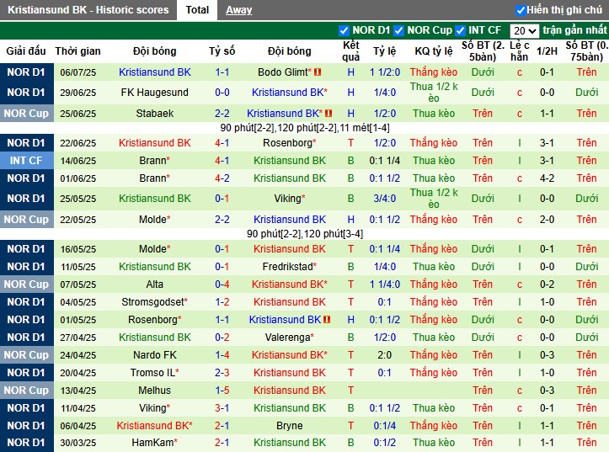The width and height of the screenshot is (609, 452).
Task: Click date 29/06/25 cell
Action: [x=77, y=93]
